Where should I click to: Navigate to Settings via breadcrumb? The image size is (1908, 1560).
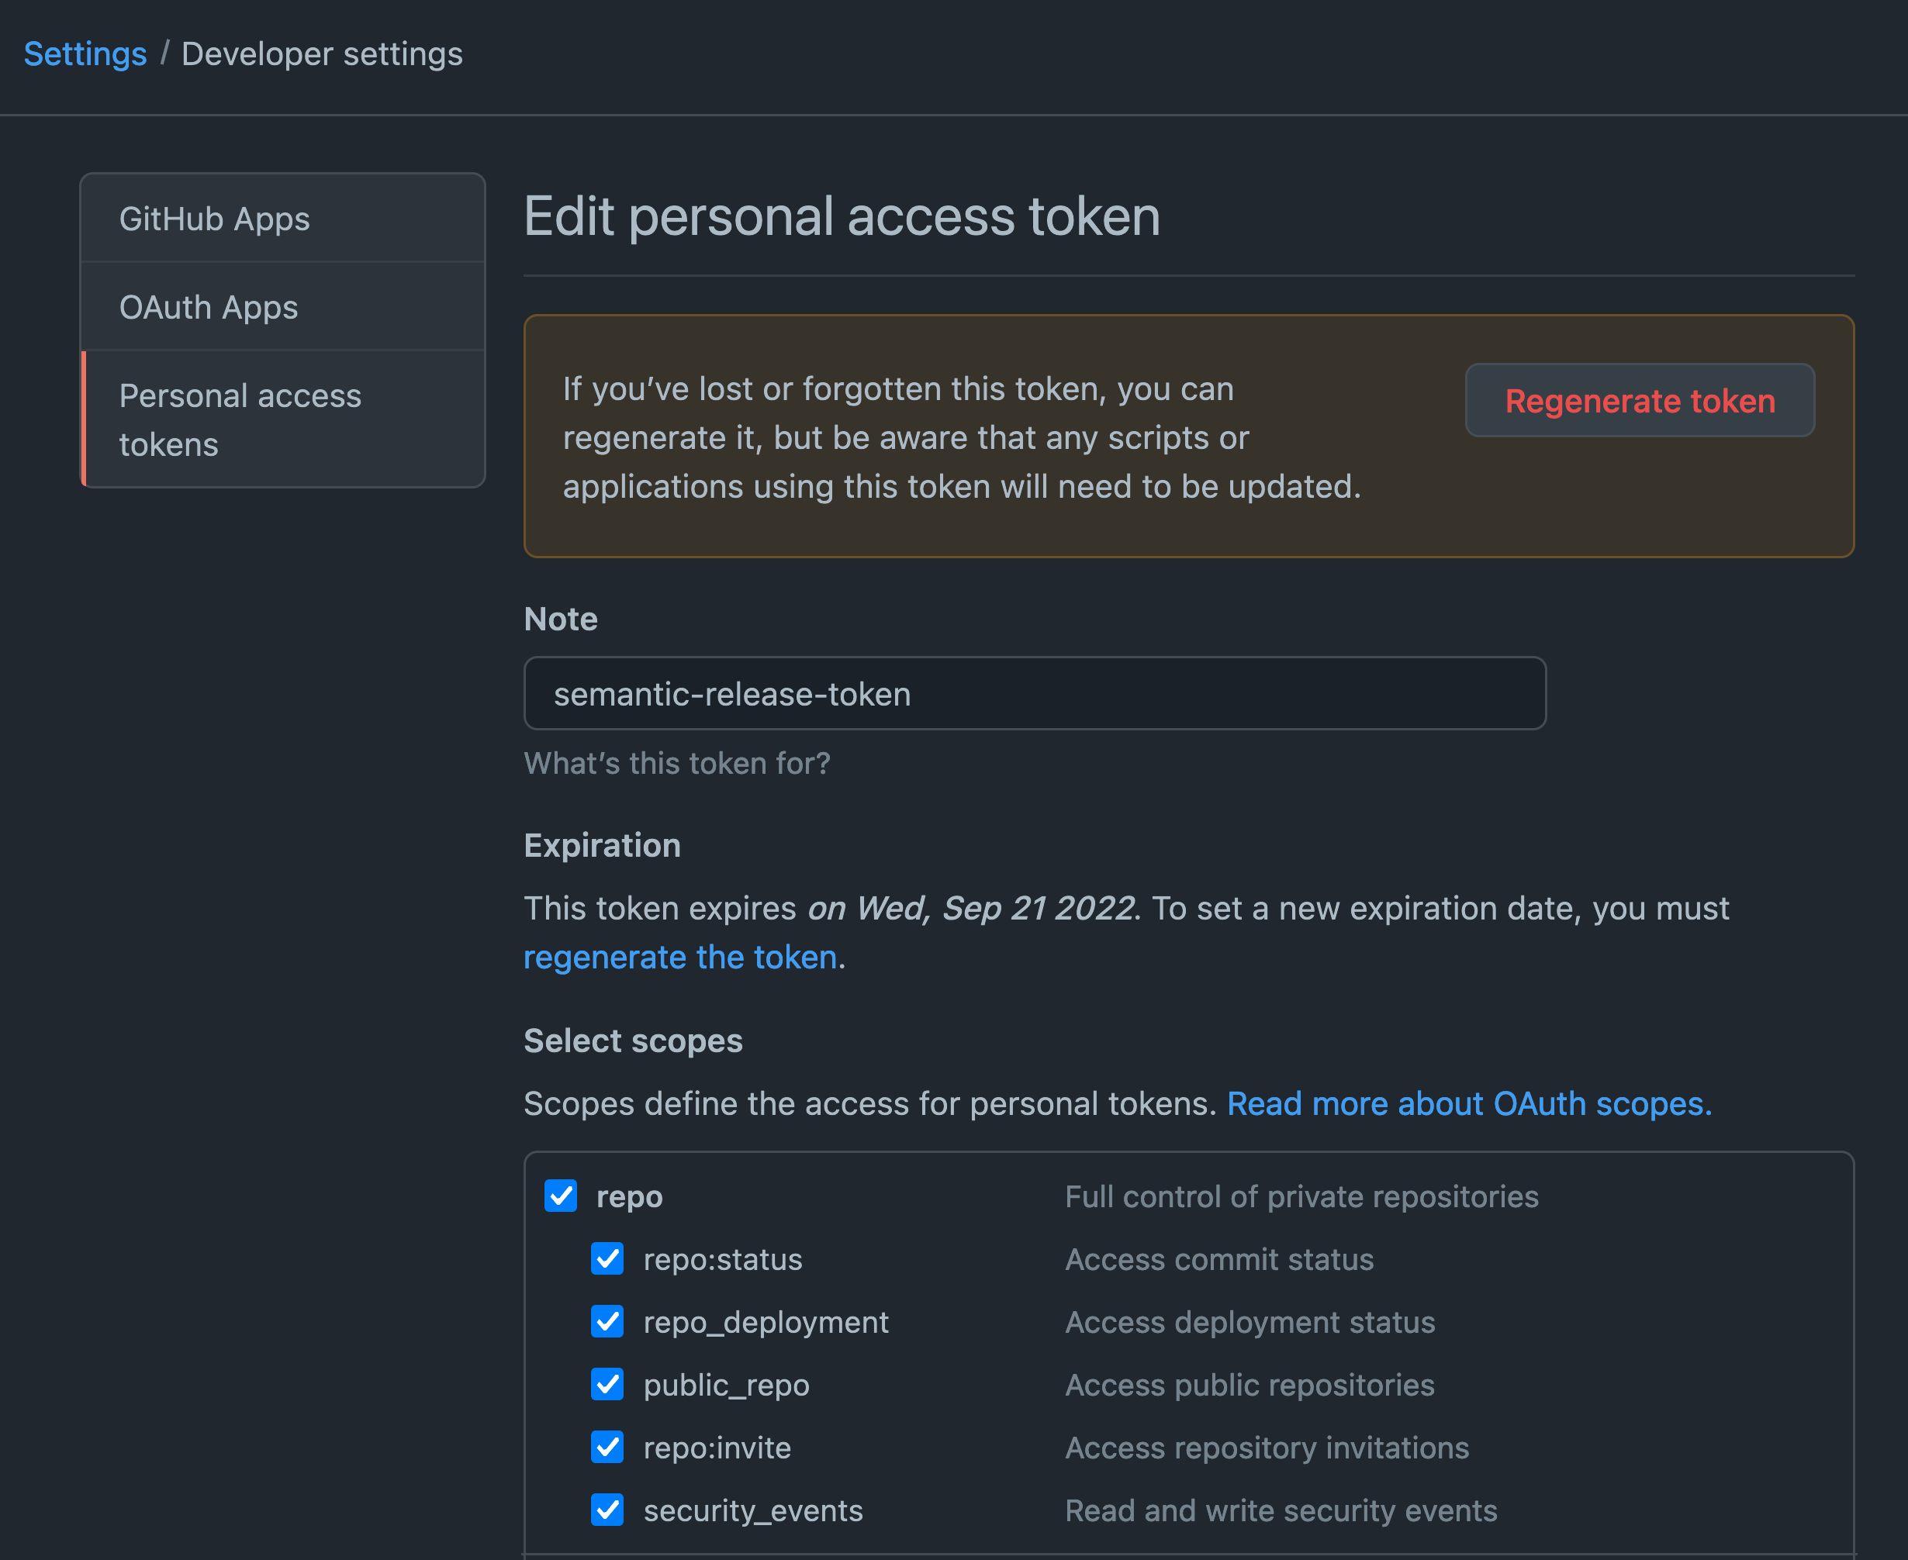85,54
